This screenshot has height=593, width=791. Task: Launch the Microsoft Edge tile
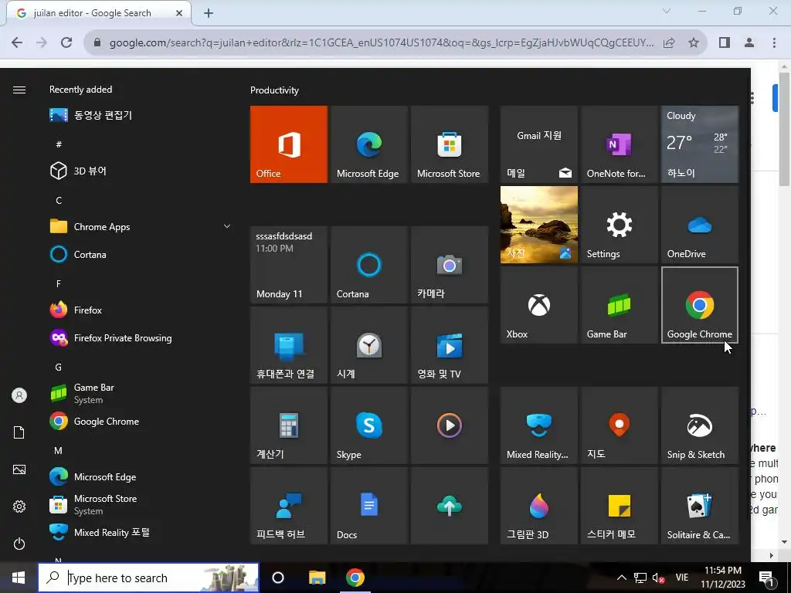pos(368,144)
